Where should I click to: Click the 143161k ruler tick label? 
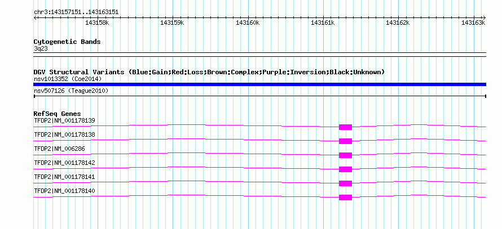pos(323,23)
